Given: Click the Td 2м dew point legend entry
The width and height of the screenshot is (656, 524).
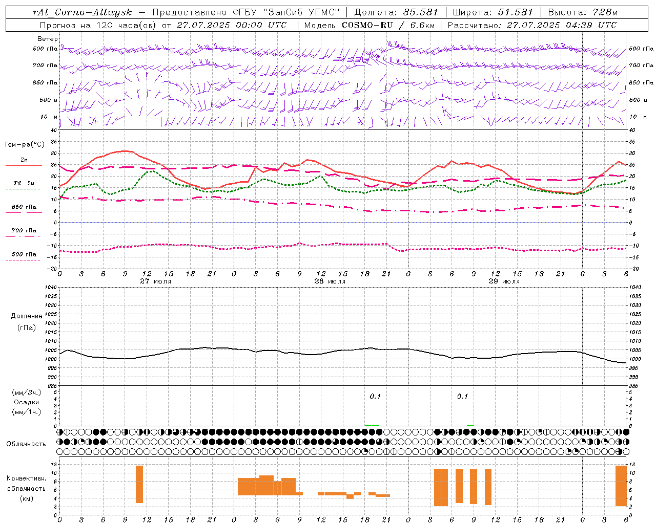Looking at the screenshot, I should pos(24,183).
